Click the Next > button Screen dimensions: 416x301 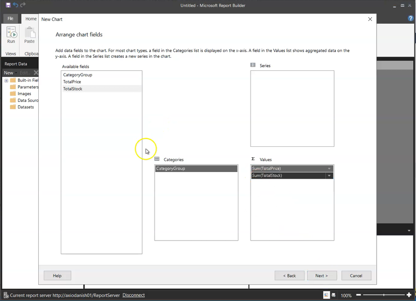pos(322,276)
